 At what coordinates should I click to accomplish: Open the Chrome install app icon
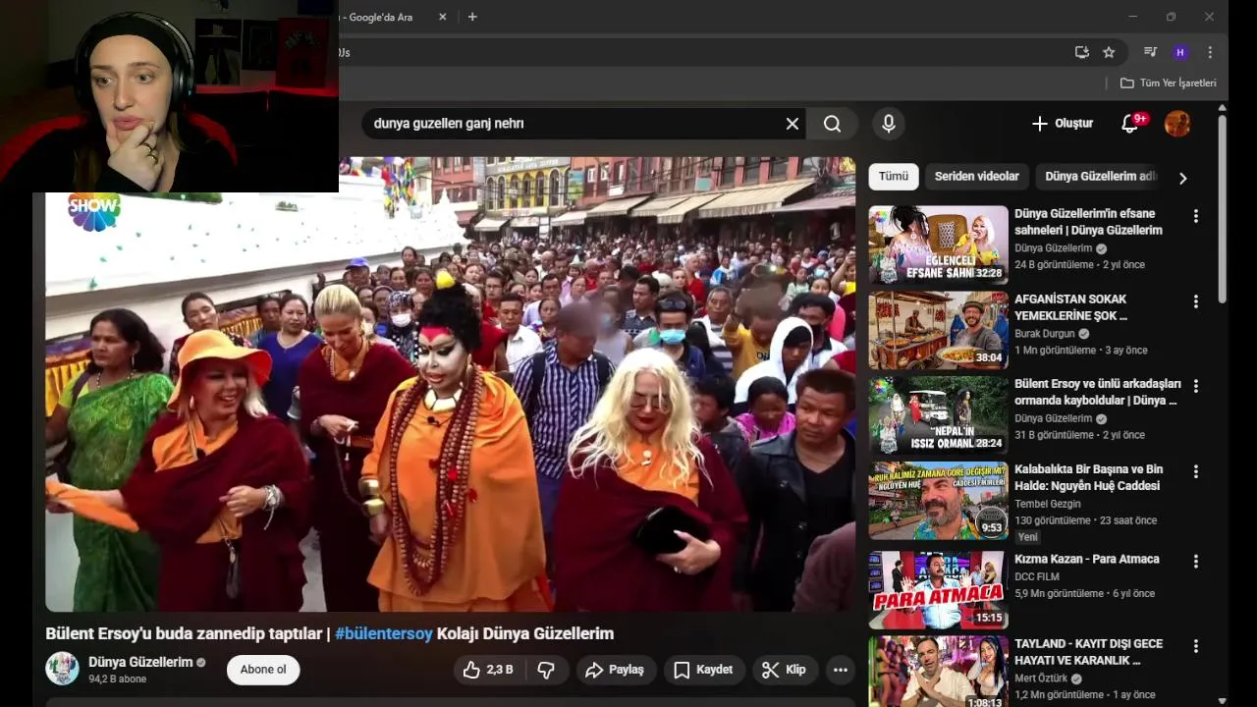point(1081,52)
